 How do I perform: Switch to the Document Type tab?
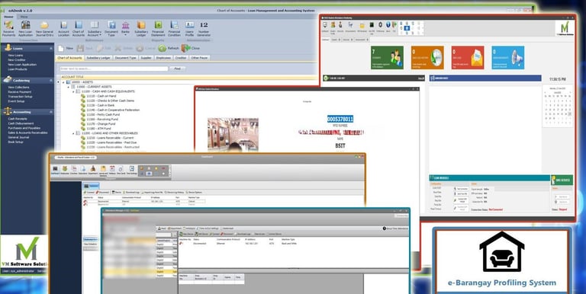coord(126,58)
